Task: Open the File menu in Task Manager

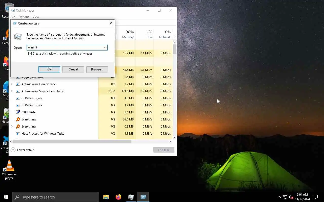Action: coord(13,17)
